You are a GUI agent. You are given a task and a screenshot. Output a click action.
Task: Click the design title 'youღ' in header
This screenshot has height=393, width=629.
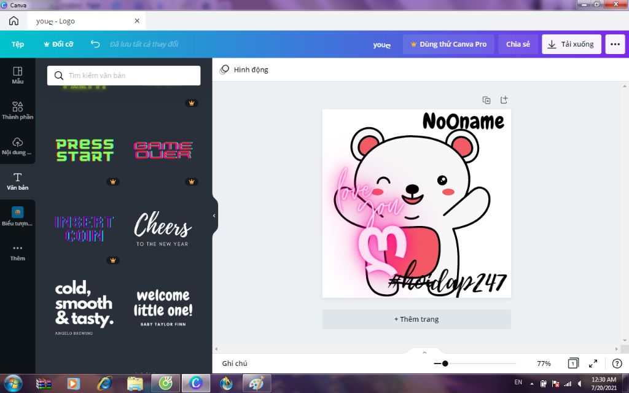coord(381,44)
